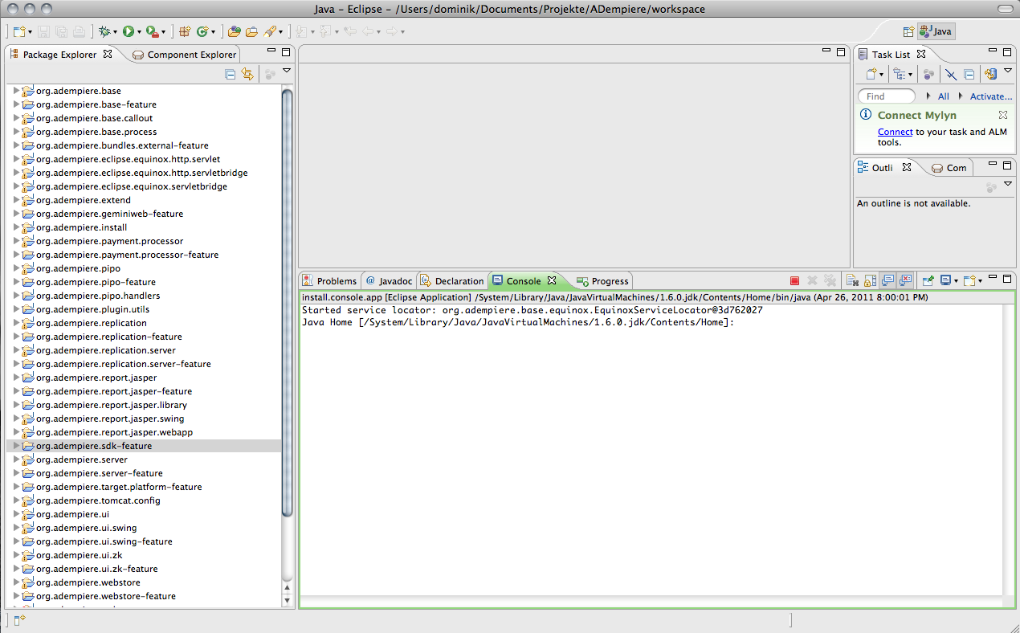
Task: Open the New wizard dropdown arrow
Action: (x=31, y=32)
